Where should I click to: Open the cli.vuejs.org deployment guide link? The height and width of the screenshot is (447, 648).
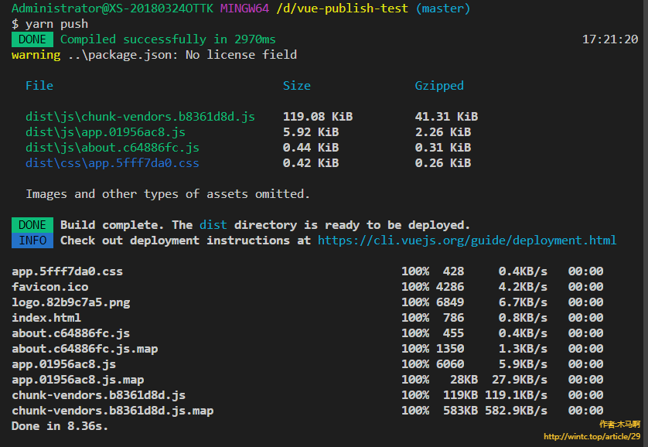(x=467, y=241)
